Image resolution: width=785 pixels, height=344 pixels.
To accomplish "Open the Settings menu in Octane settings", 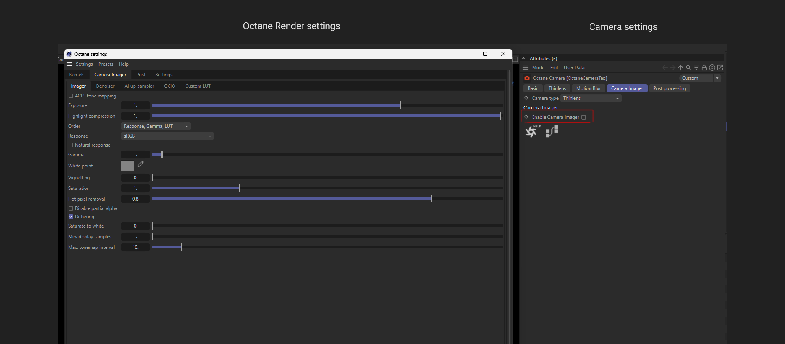I will pos(84,64).
